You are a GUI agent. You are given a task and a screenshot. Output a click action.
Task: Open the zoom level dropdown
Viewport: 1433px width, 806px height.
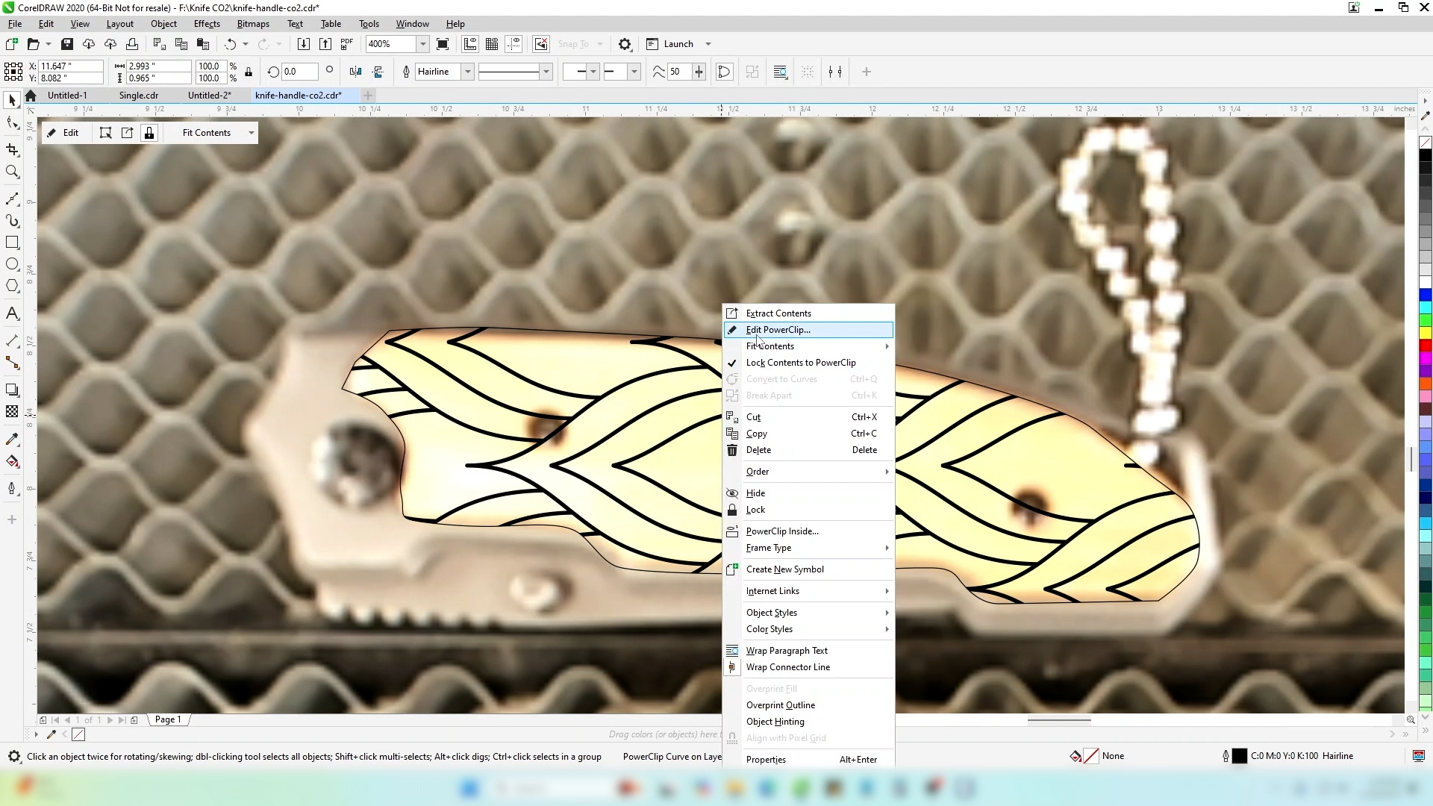coord(422,44)
